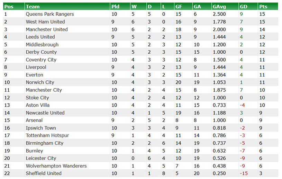Image resolution: width=282 pixels, height=179 pixels.
Task: Click Sheffield United in last row
Action: tap(44, 173)
